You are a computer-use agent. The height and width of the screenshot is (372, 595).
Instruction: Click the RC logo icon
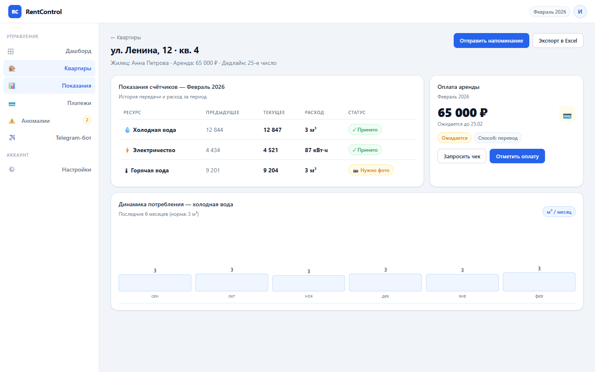point(15,12)
